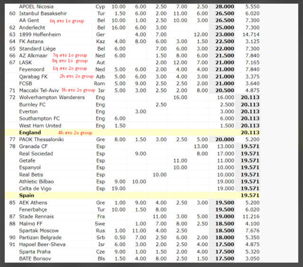The image size is (303, 267).
Task: Select the Spartak Moscow team name
Action: [39, 231]
